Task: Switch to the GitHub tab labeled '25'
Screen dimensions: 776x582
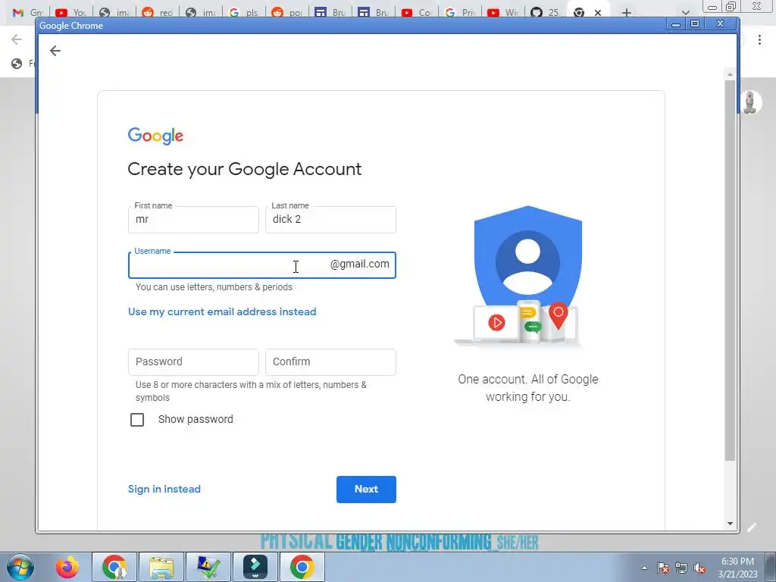Action: [545, 12]
